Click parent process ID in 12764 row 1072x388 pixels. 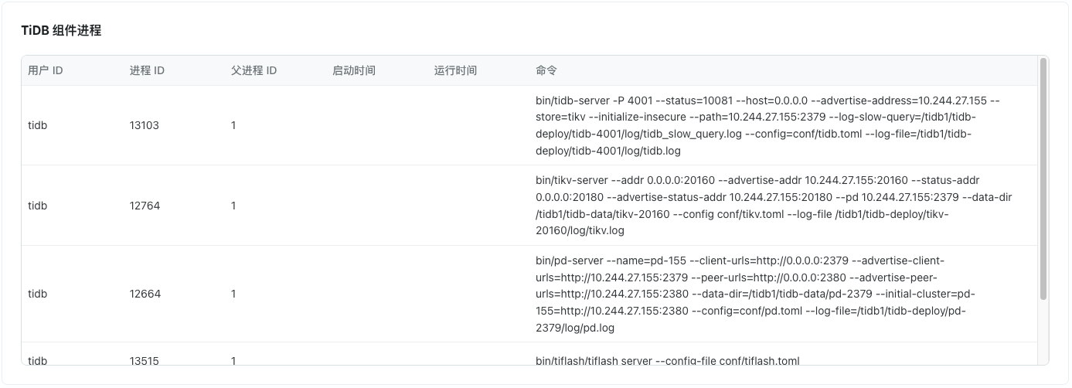click(x=233, y=206)
